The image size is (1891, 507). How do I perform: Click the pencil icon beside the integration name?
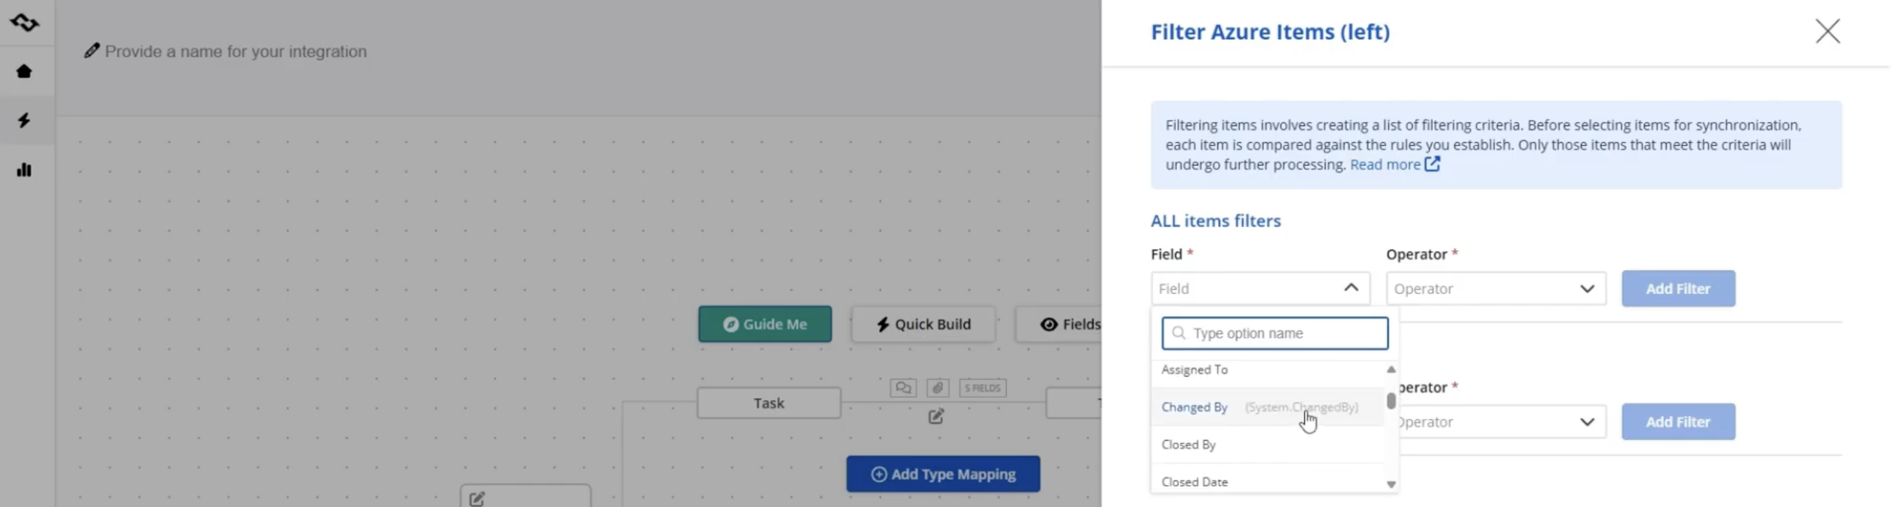pyautogui.click(x=92, y=51)
